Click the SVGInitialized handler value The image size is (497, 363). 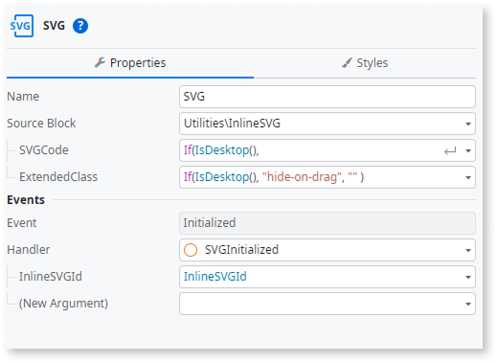coord(241,250)
